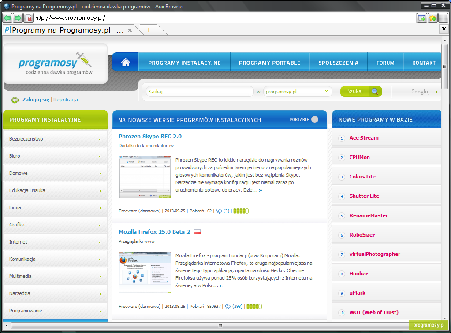Click the browser Back arrow button

click(x=7, y=18)
